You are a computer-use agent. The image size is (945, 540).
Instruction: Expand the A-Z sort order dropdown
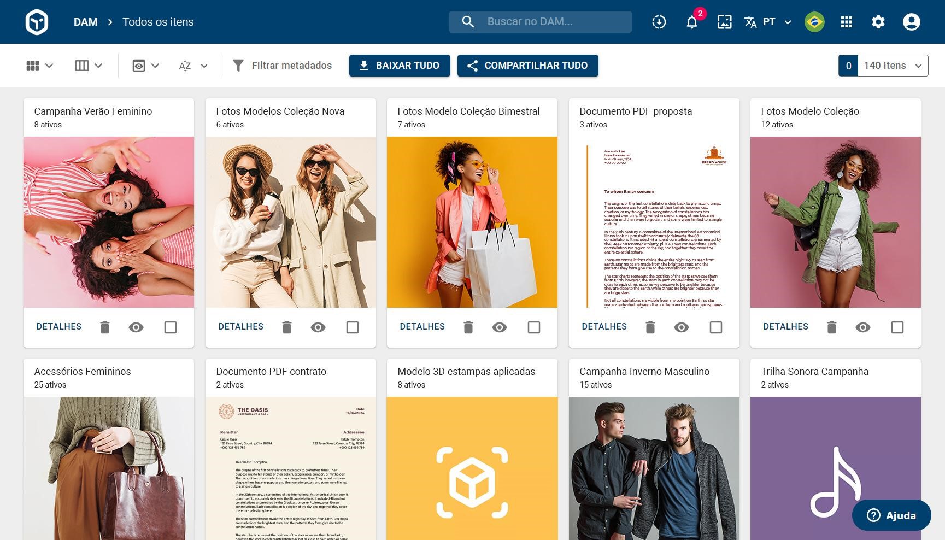pos(193,66)
